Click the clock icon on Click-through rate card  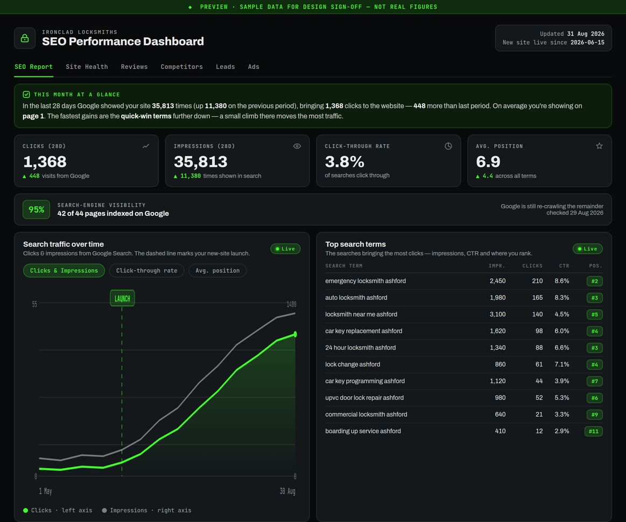[448, 146]
